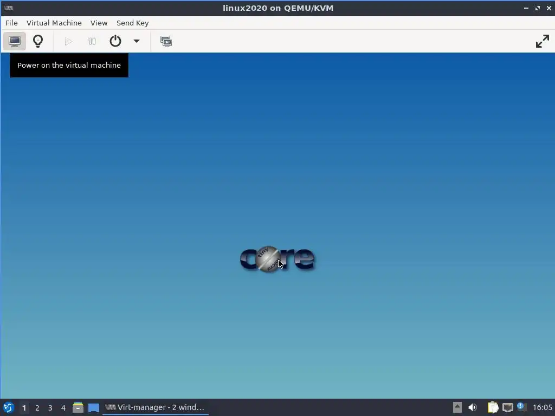Minimize the linux2020 window
Screen dimensions: 555x416
(x=526, y=8)
